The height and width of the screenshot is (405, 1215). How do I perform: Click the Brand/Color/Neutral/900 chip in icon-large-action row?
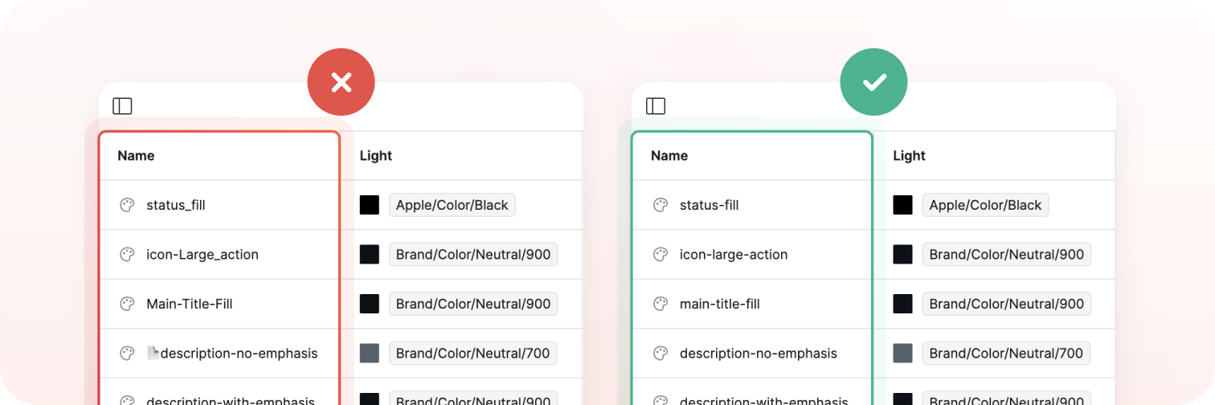[1007, 255]
